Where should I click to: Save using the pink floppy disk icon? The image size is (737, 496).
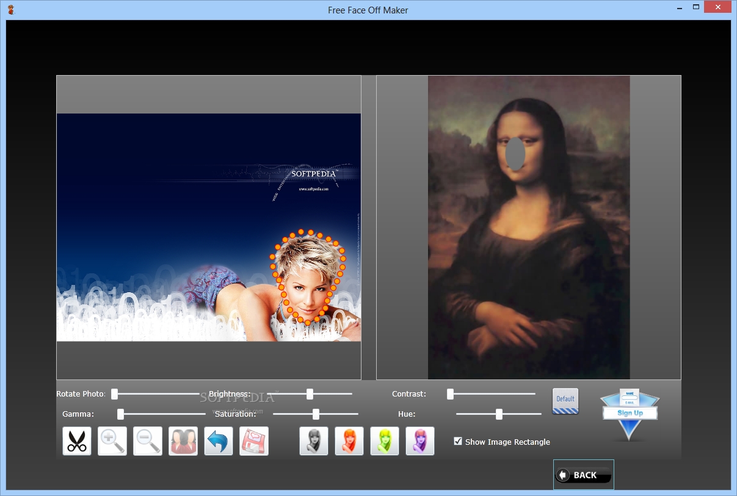tap(254, 441)
